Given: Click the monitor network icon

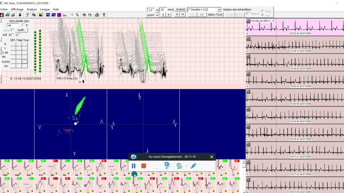Looking at the screenshot, I should tap(7, 15).
